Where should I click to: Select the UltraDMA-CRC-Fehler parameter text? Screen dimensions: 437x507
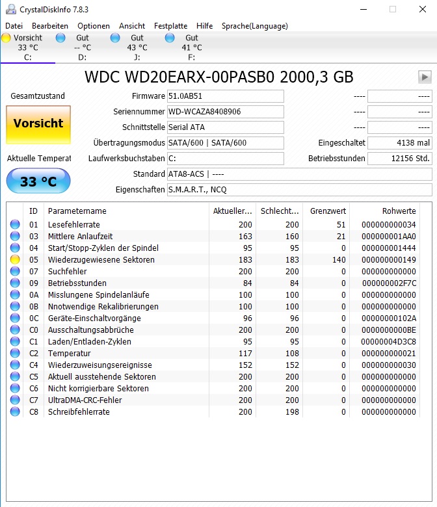(85, 400)
